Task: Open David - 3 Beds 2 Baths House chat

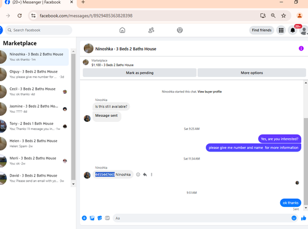Action: [x=34, y=178]
